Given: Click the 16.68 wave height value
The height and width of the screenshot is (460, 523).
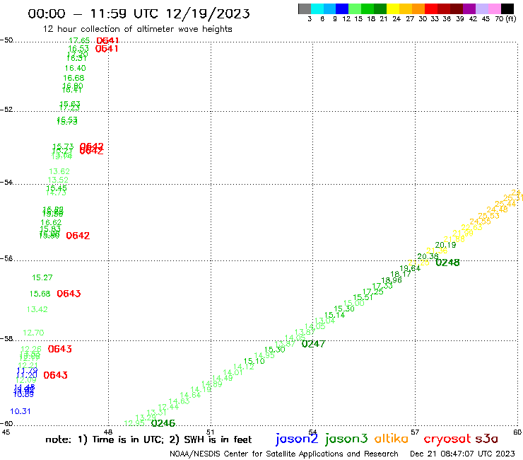Looking at the screenshot, I should pos(74,78).
